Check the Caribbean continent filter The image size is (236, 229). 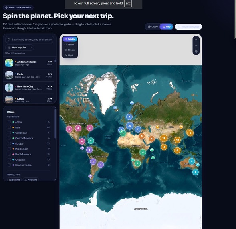pos(9,133)
